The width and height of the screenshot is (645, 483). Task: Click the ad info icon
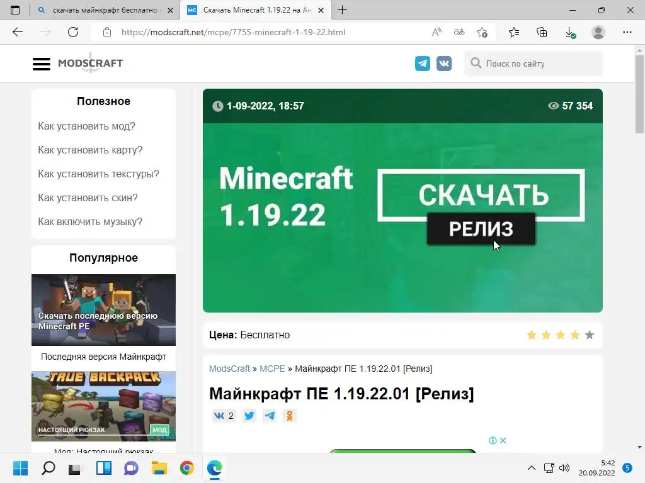493,440
